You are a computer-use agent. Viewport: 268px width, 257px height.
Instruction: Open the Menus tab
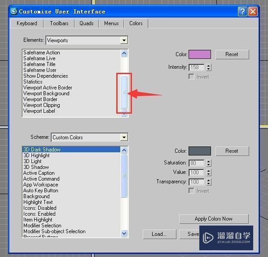tap(111, 23)
